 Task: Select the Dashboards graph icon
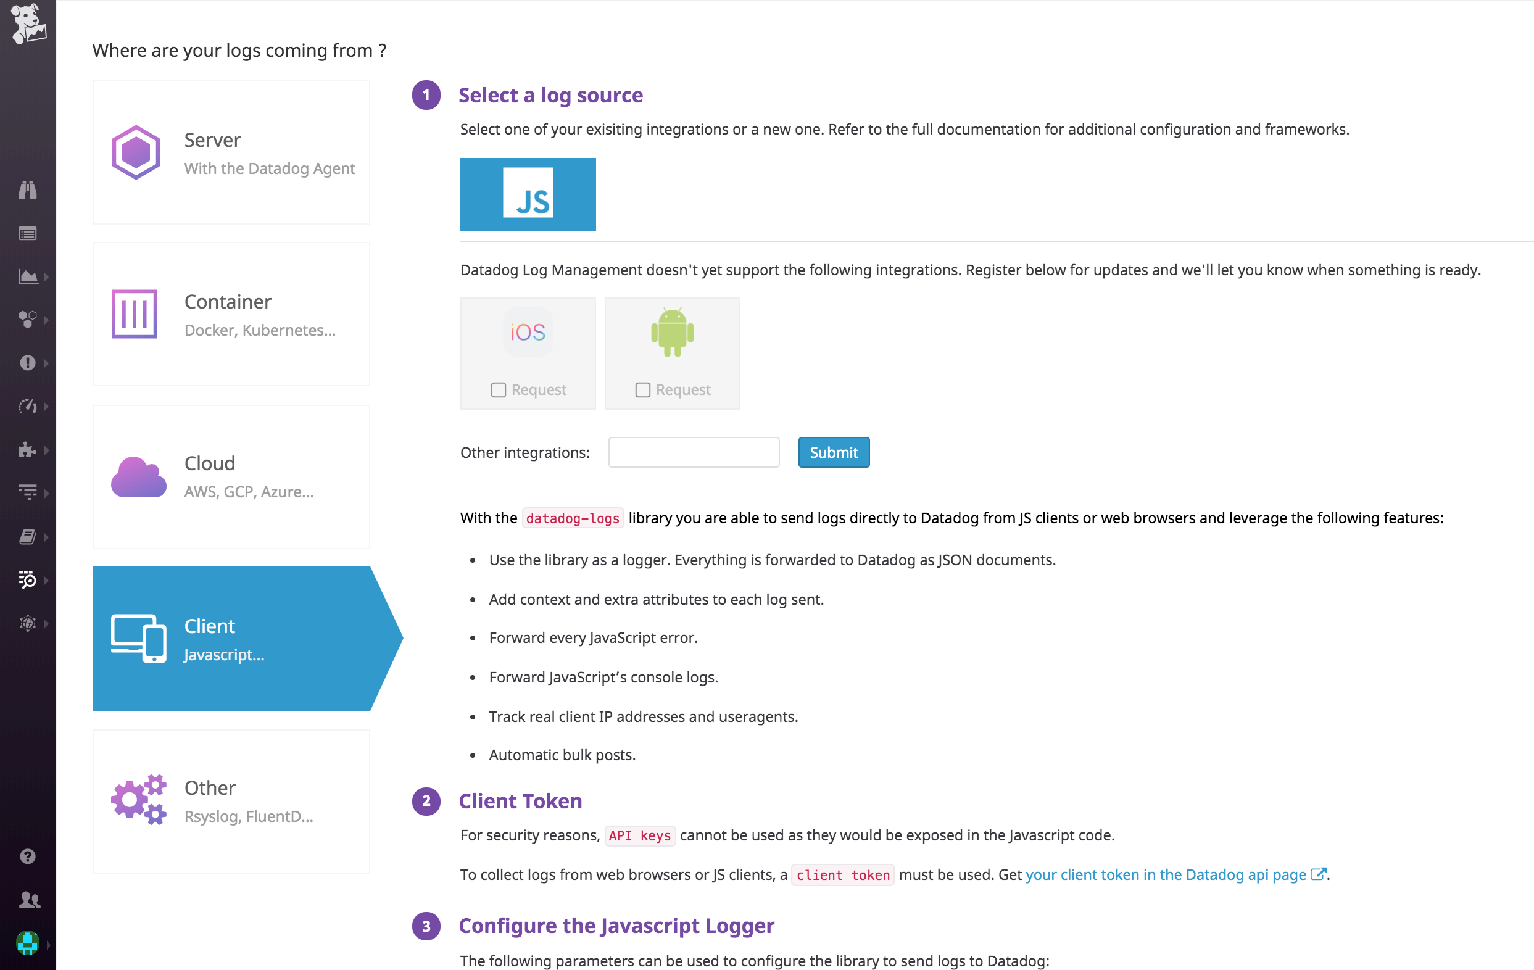28,276
